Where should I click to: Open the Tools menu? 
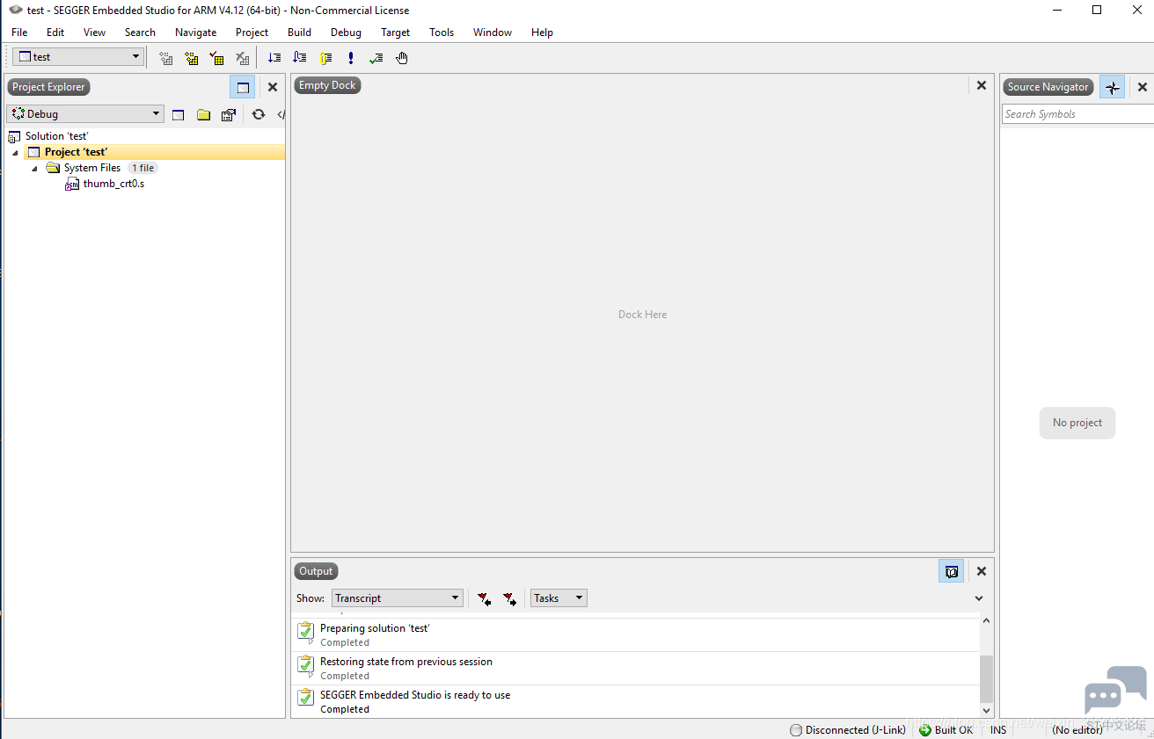coord(442,33)
